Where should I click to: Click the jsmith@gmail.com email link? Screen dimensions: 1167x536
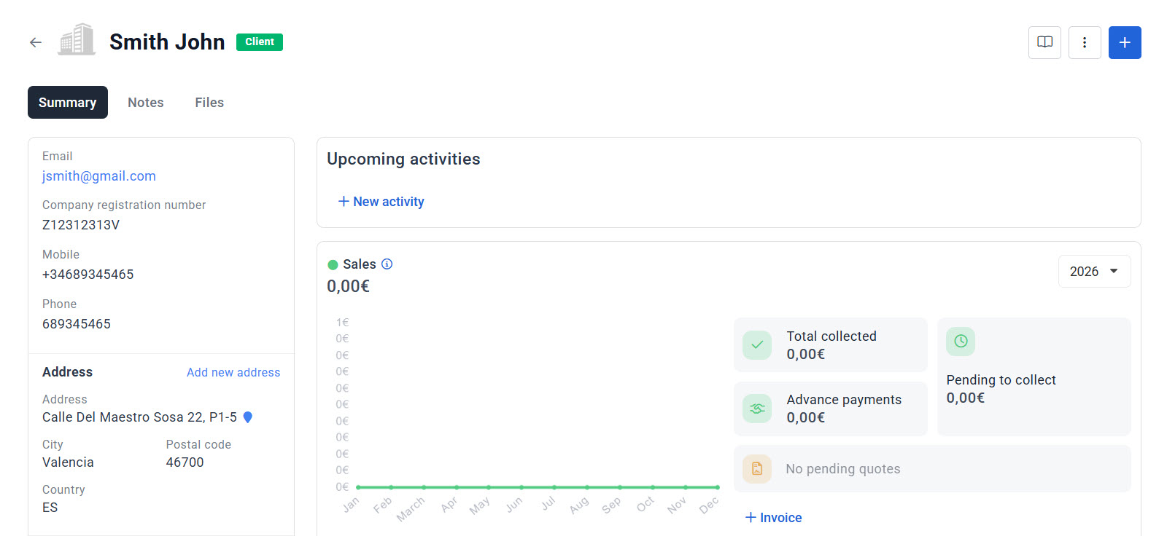coord(99,176)
